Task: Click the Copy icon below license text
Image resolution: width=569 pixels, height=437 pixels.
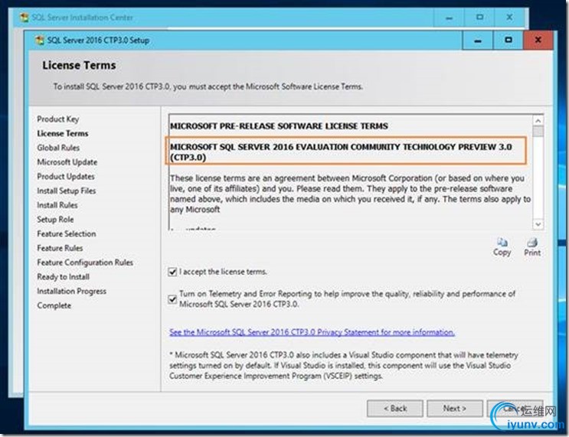Action: click(502, 243)
